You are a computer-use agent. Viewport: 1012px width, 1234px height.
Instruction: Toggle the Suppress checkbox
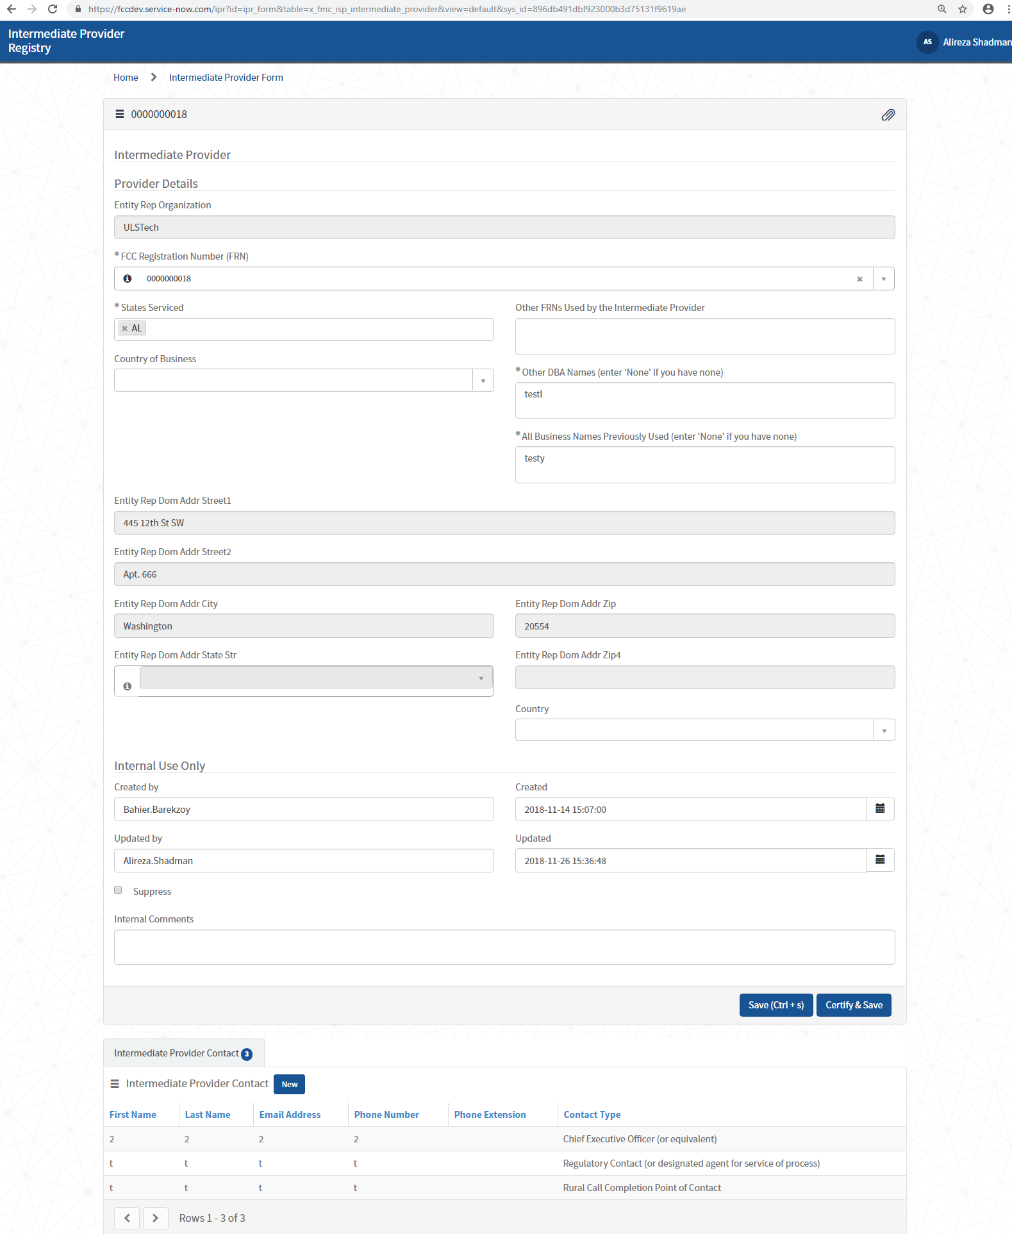[118, 890]
